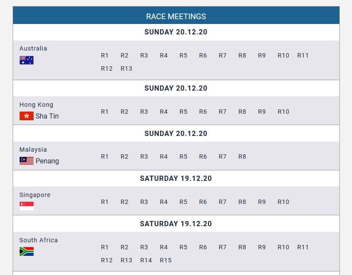Viewport: 352px width, 275px height.
Task: Open Australia race R11
Action: pos(303,55)
